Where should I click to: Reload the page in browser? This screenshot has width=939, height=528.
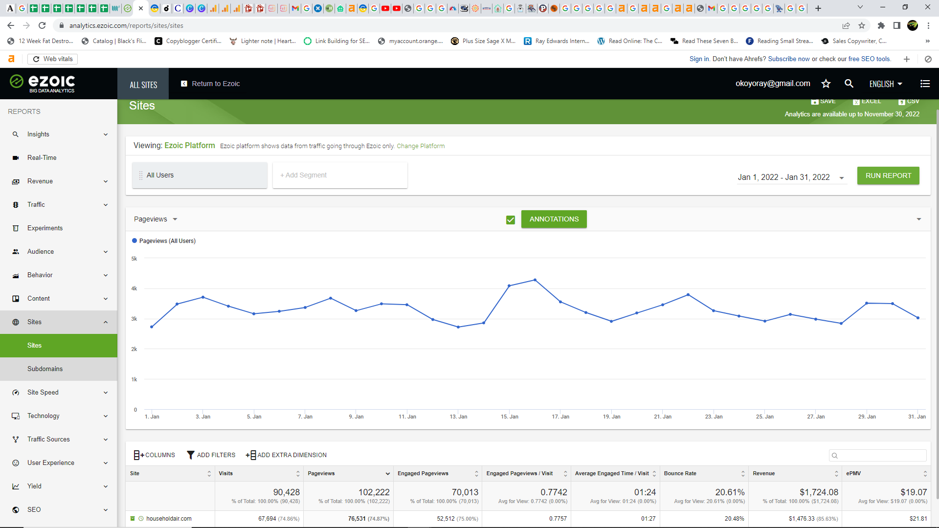tap(42, 25)
